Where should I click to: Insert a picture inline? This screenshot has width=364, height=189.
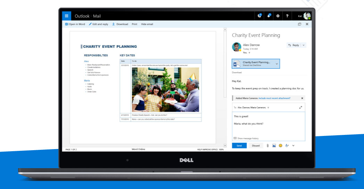pyautogui.click(x=274, y=145)
